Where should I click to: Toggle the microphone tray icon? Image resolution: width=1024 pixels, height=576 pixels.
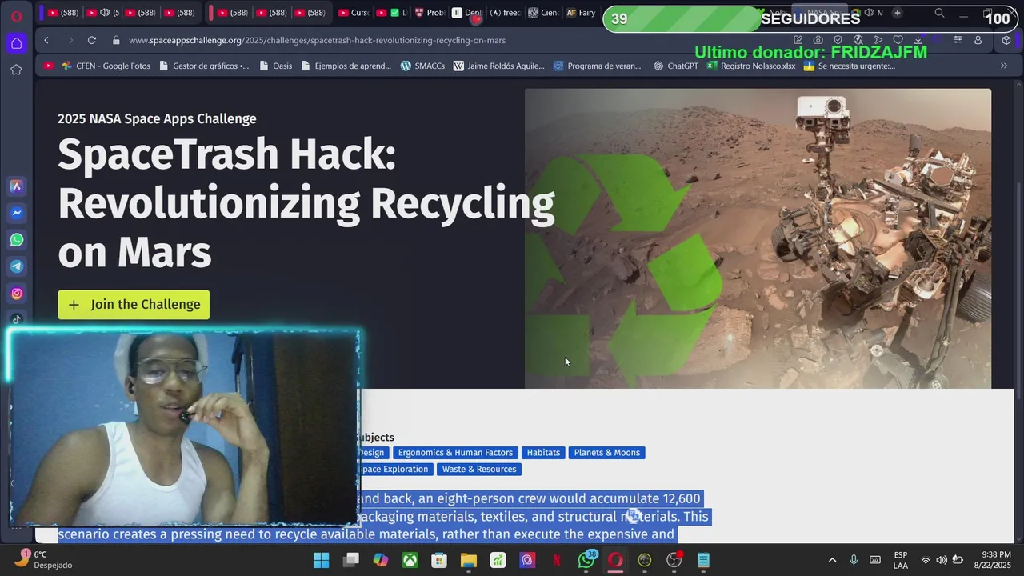pos(854,560)
